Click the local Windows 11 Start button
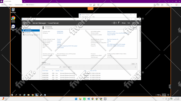Viewport: 181px width, 101px height. (76, 99)
